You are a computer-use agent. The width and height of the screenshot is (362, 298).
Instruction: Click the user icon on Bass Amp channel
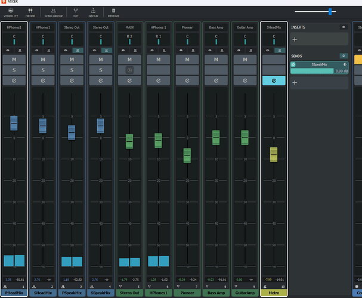click(x=222, y=50)
